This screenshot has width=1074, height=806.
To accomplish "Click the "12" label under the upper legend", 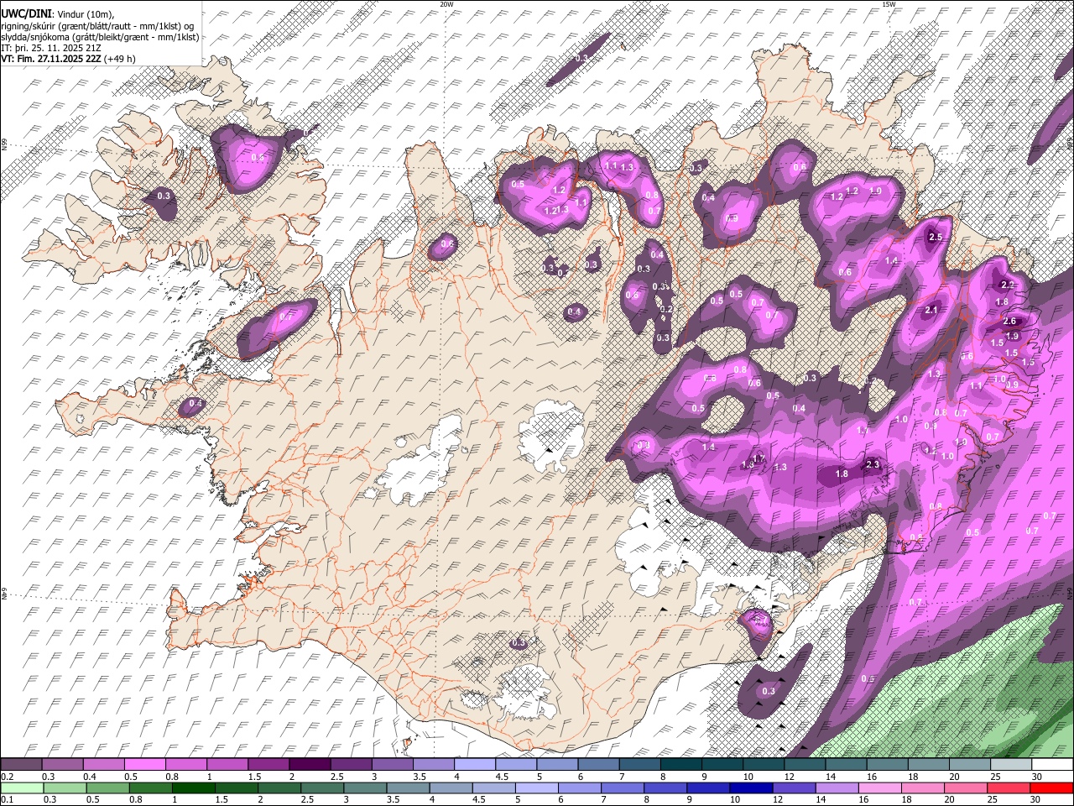I will (789, 777).
